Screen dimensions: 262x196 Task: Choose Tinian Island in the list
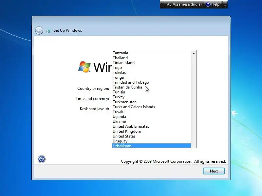(151, 63)
